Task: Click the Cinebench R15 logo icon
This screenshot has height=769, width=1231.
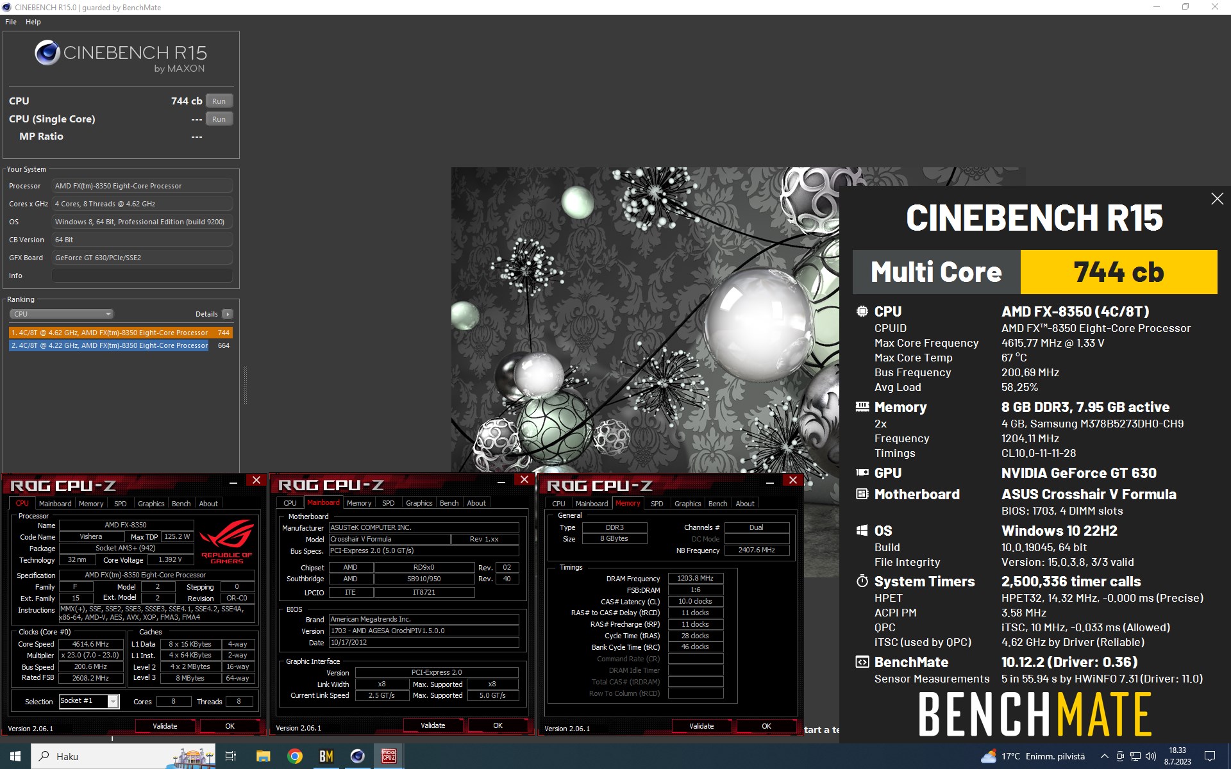Action: click(47, 53)
